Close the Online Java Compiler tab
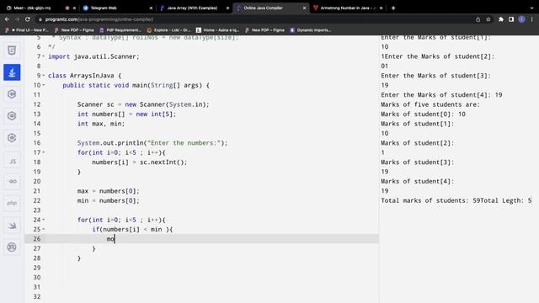Viewport: 539px width, 303px height. tap(304, 8)
